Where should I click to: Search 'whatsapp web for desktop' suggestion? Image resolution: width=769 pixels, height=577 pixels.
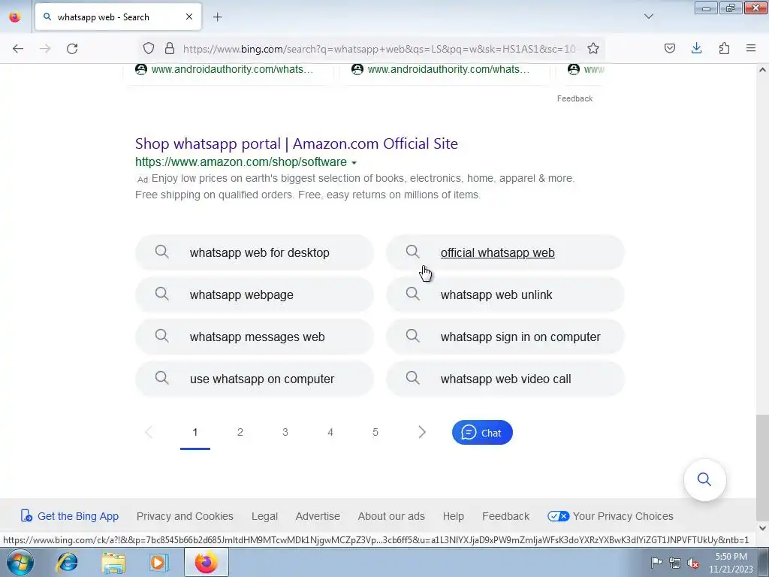click(x=255, y=252)
